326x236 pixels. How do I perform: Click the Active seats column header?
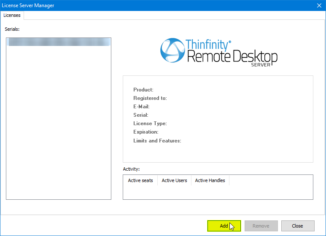tap(140, 180)
